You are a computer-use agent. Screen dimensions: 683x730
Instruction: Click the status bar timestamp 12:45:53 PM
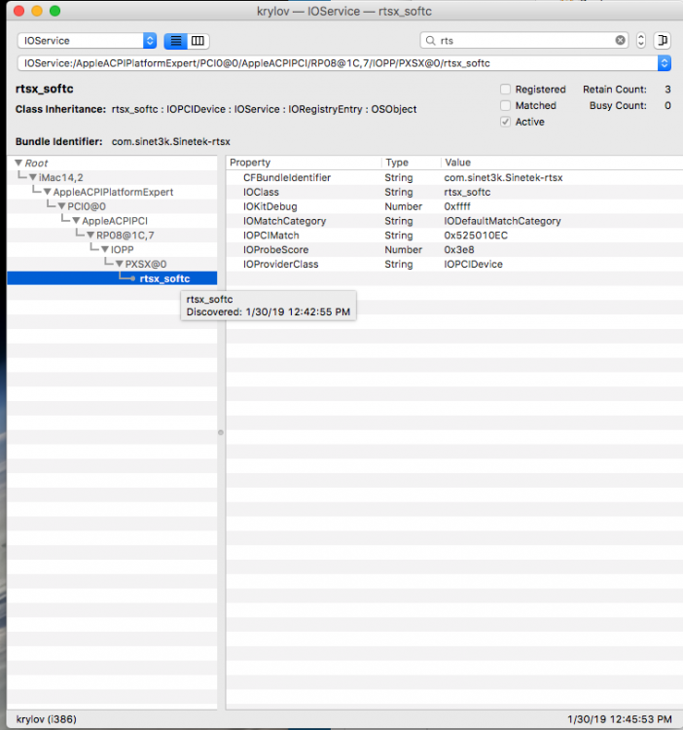click(619, 719)
